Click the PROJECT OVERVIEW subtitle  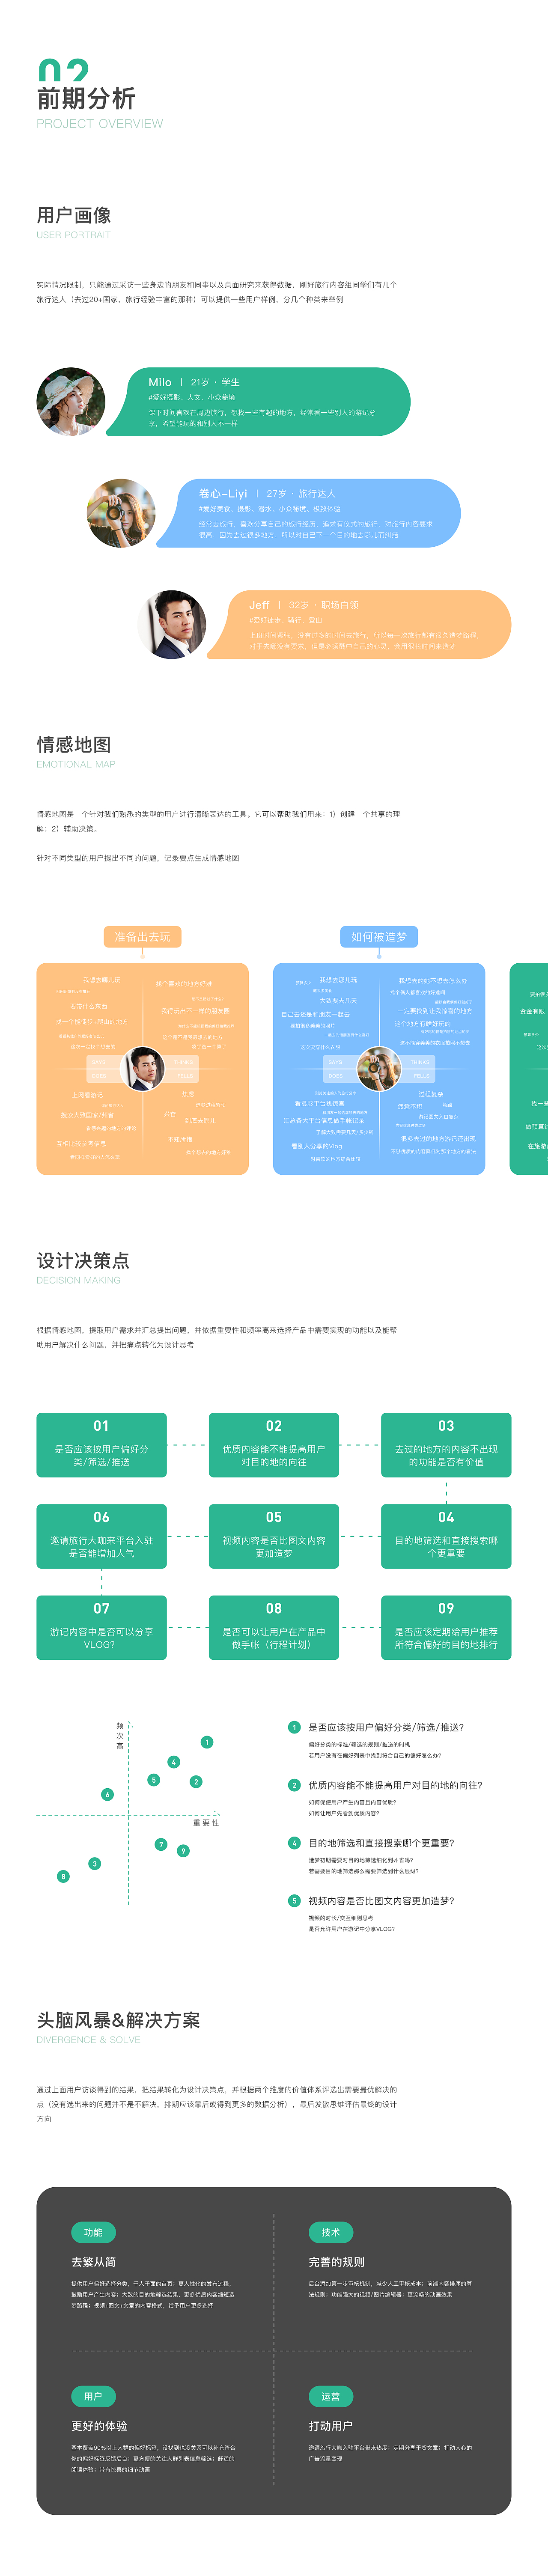100,124
